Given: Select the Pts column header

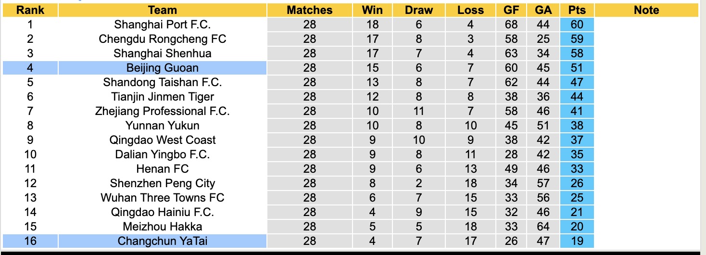Looking at the screenshot, I should [x=577, y=10].
